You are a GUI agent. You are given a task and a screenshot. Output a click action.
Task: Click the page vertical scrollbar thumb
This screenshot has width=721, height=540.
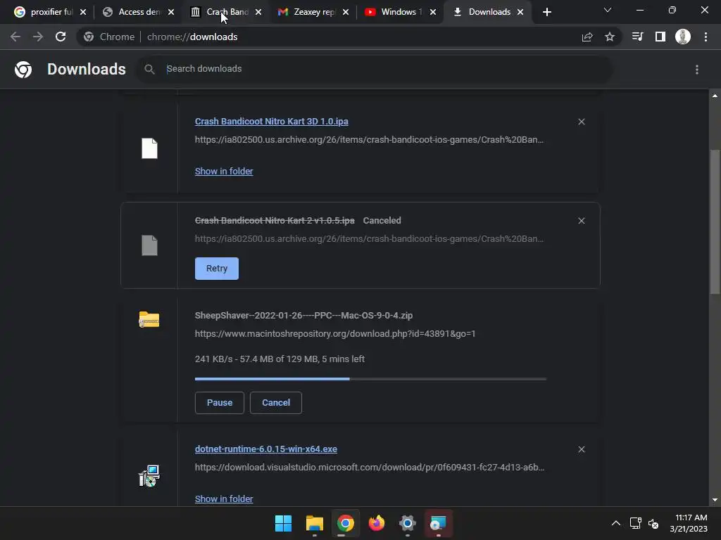(715, 221)
